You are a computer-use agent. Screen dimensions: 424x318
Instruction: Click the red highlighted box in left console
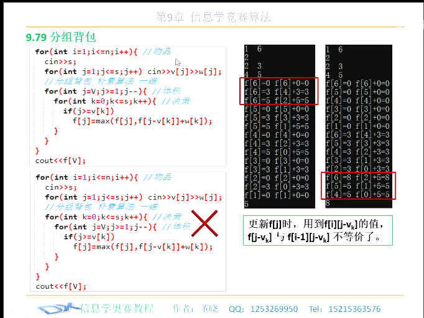coord(279,91)
